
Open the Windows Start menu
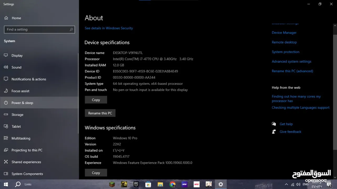[x=6, y=185]
